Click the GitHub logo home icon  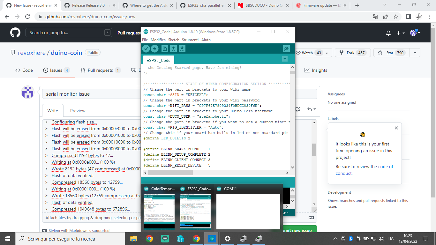[15, 33]
